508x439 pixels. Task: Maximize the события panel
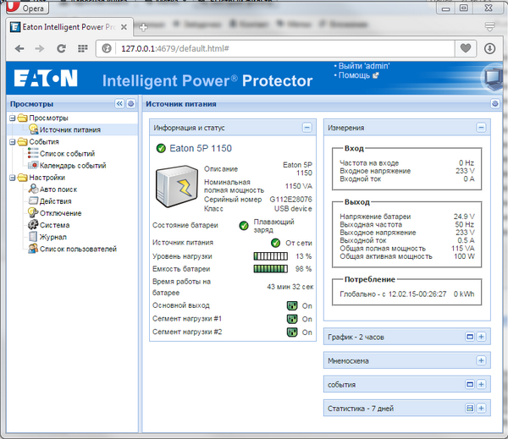pyautogui.click(x=470, y=384)
